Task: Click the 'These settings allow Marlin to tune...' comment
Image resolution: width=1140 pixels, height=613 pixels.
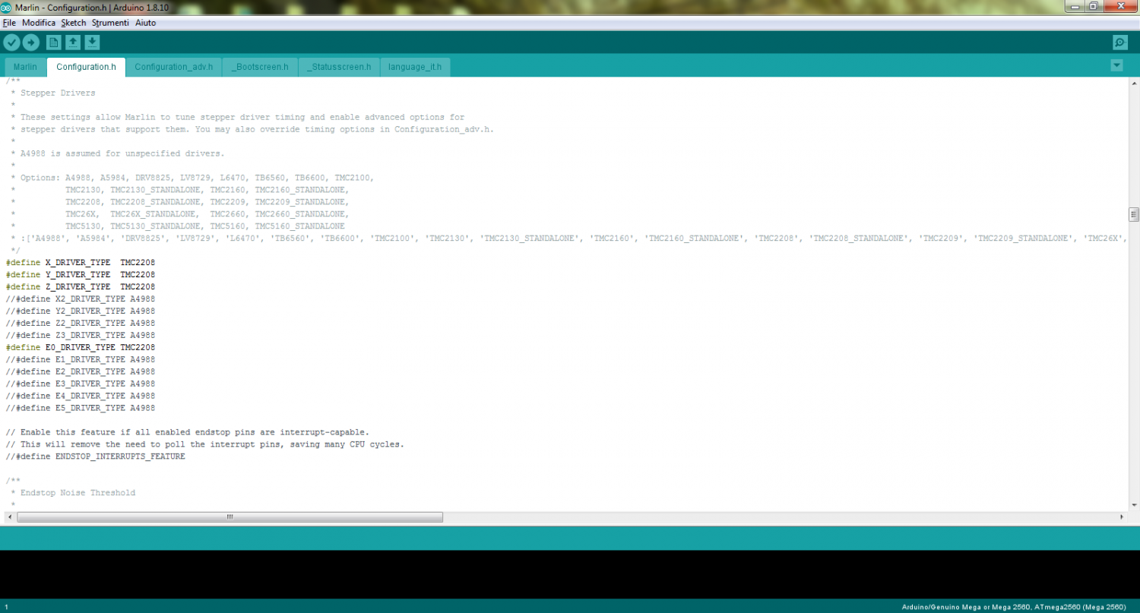Action: coord(242,117)
